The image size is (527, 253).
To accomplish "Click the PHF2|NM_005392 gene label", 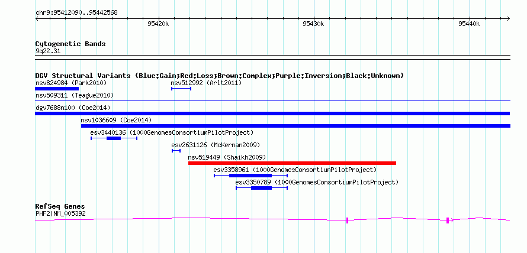I will tap(60, 213).
